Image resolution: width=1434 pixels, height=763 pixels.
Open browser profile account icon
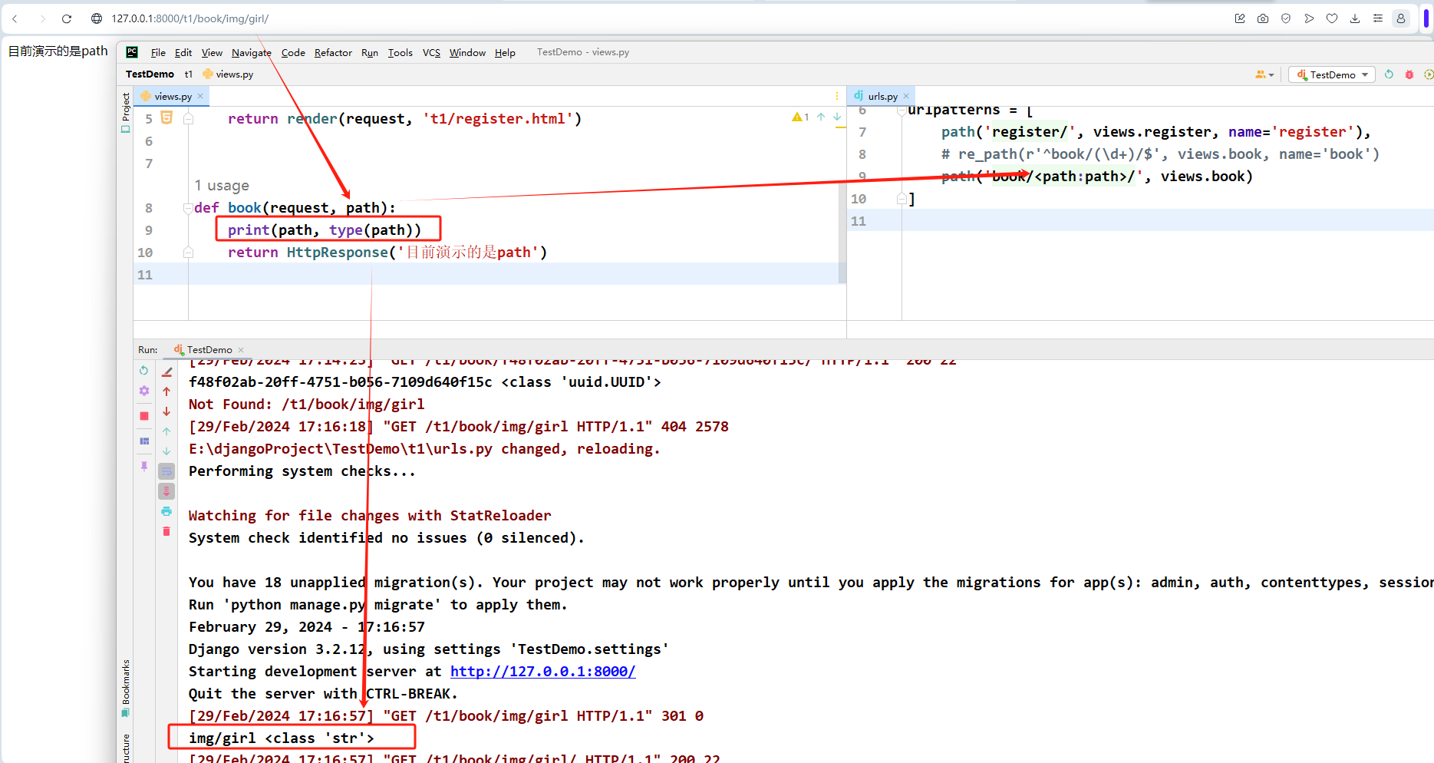click(x=1401, y=18)
